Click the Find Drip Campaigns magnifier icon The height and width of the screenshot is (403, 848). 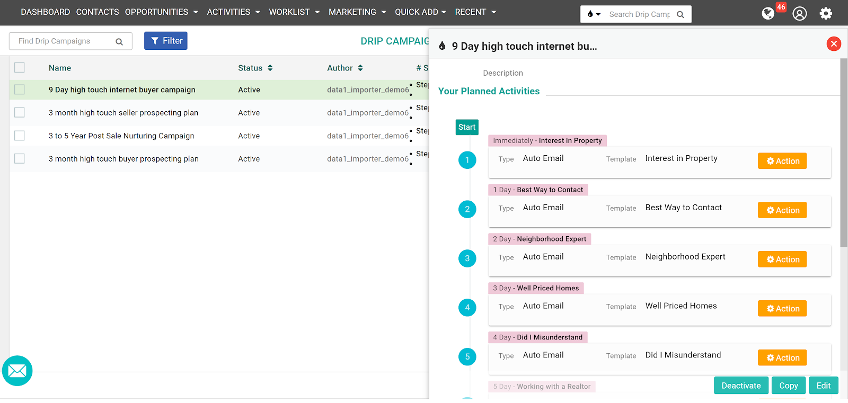coord(119,42)
